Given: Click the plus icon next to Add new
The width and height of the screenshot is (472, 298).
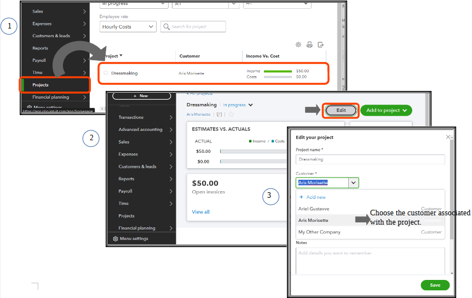Looking at the screenshot, I should [301, 197].
